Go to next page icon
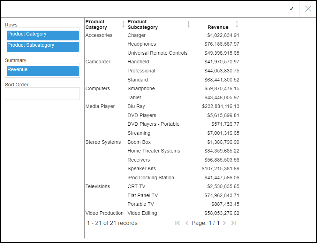Image resolution: width=317 pixels, height=243 pixels. [x=224, y=223]
